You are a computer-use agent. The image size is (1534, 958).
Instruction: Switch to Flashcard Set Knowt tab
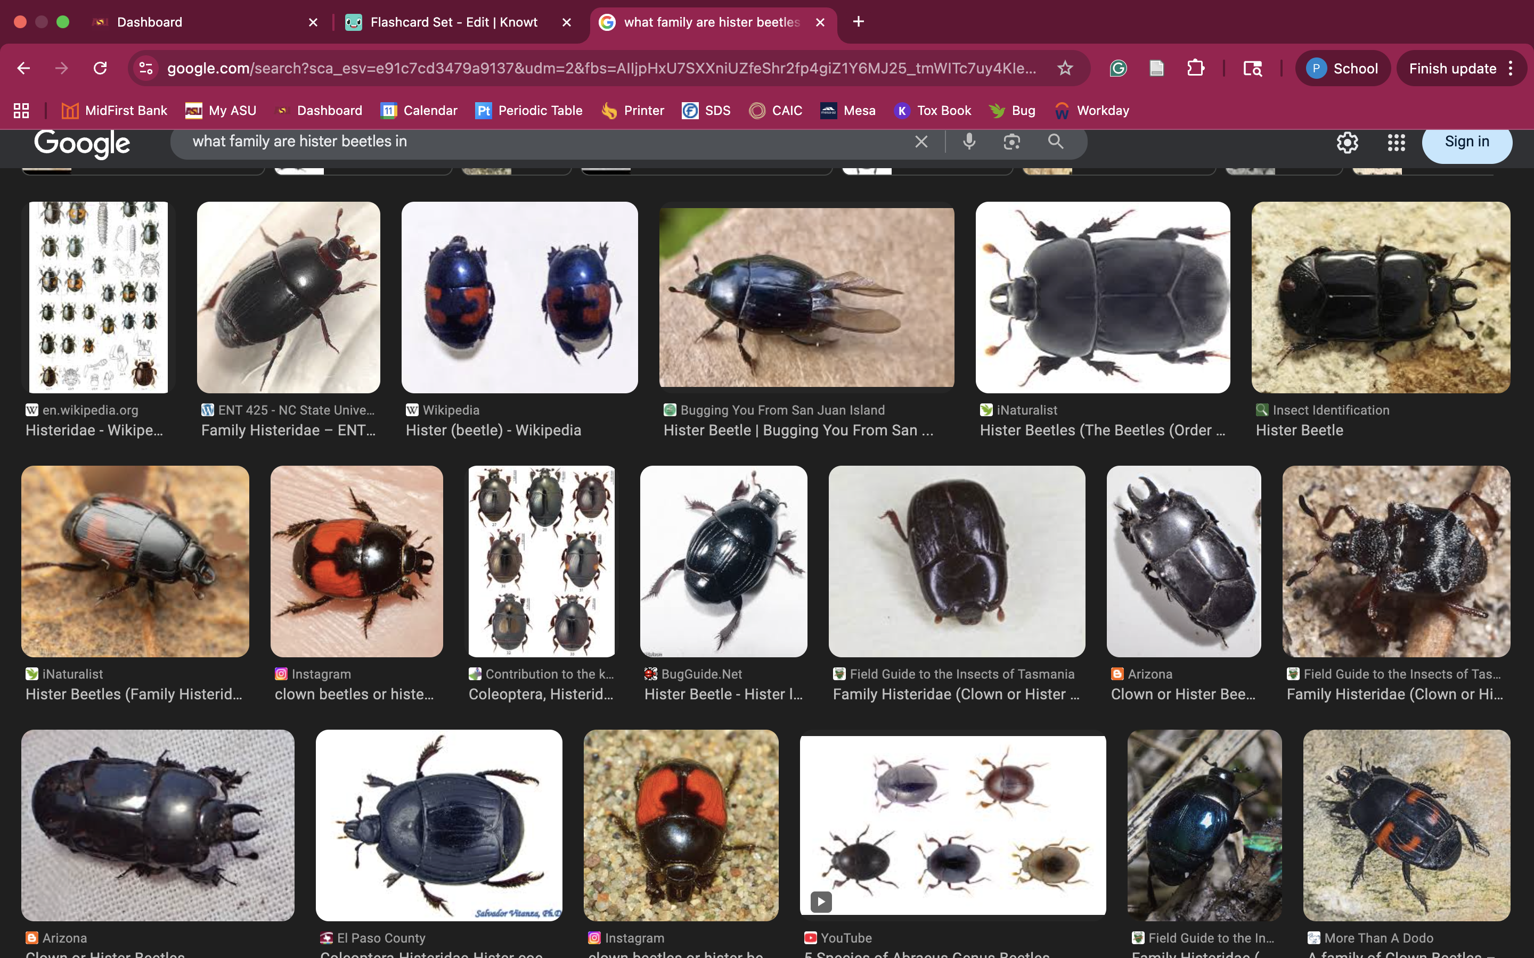(453, 22)
